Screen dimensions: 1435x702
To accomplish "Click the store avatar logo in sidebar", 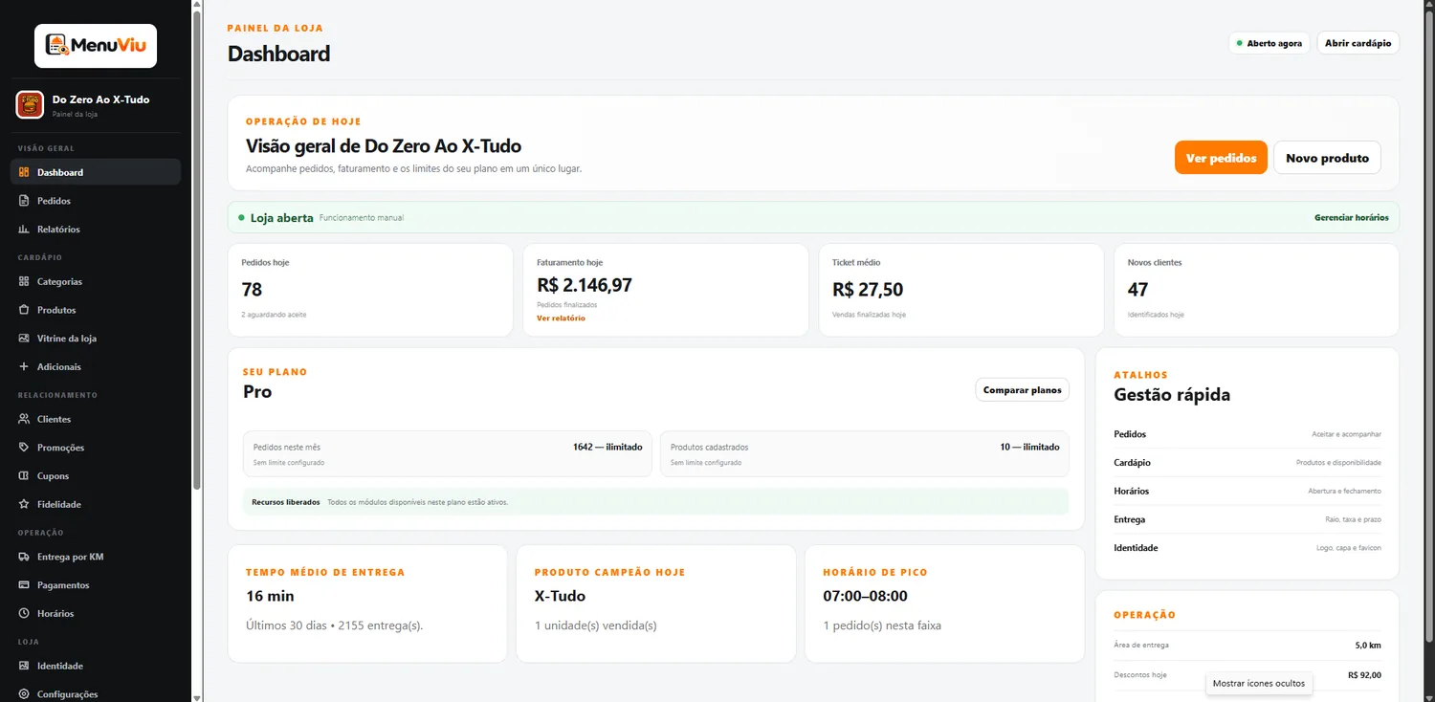I will 30,104.
